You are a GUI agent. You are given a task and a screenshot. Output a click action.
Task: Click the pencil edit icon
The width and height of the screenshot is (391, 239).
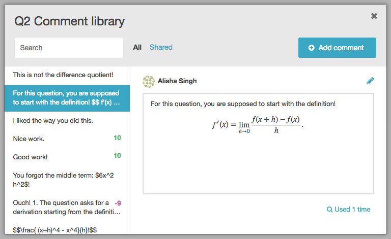coord(370,81)
